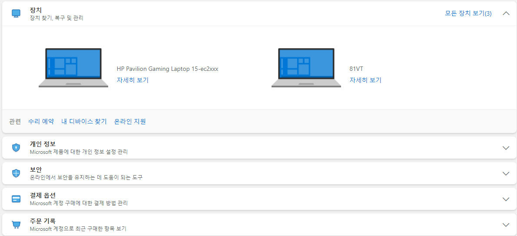Click the 장치 section heading
The image size is (517, 236).
point(36,10)
